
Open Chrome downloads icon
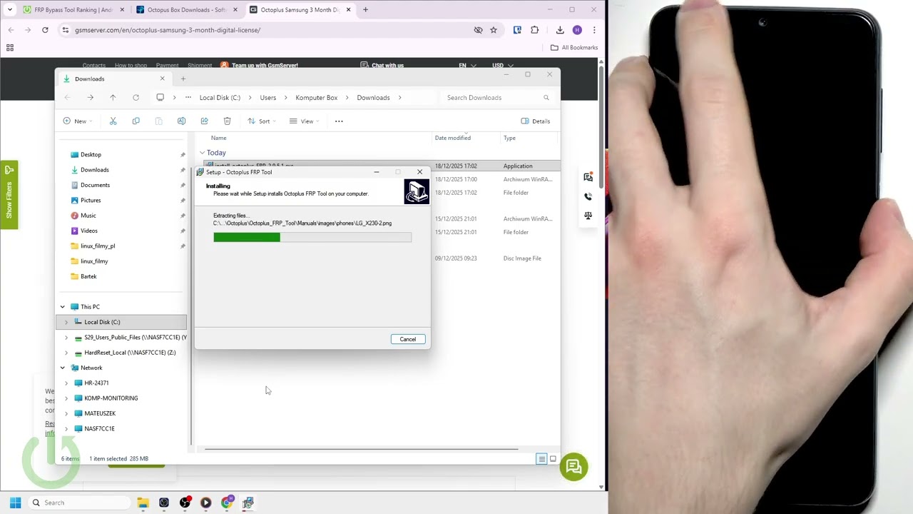560,30
